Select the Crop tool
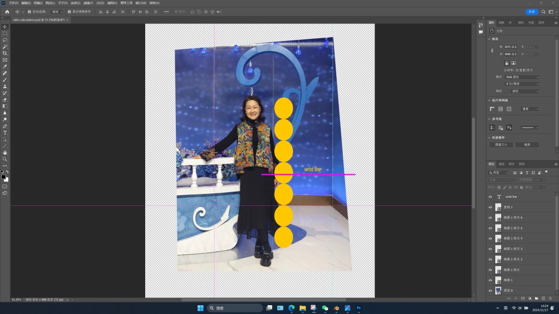 [5, 53]
